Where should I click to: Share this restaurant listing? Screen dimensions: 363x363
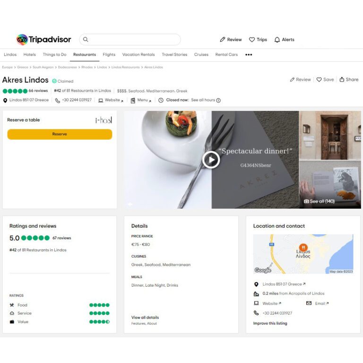pos(349,80)
